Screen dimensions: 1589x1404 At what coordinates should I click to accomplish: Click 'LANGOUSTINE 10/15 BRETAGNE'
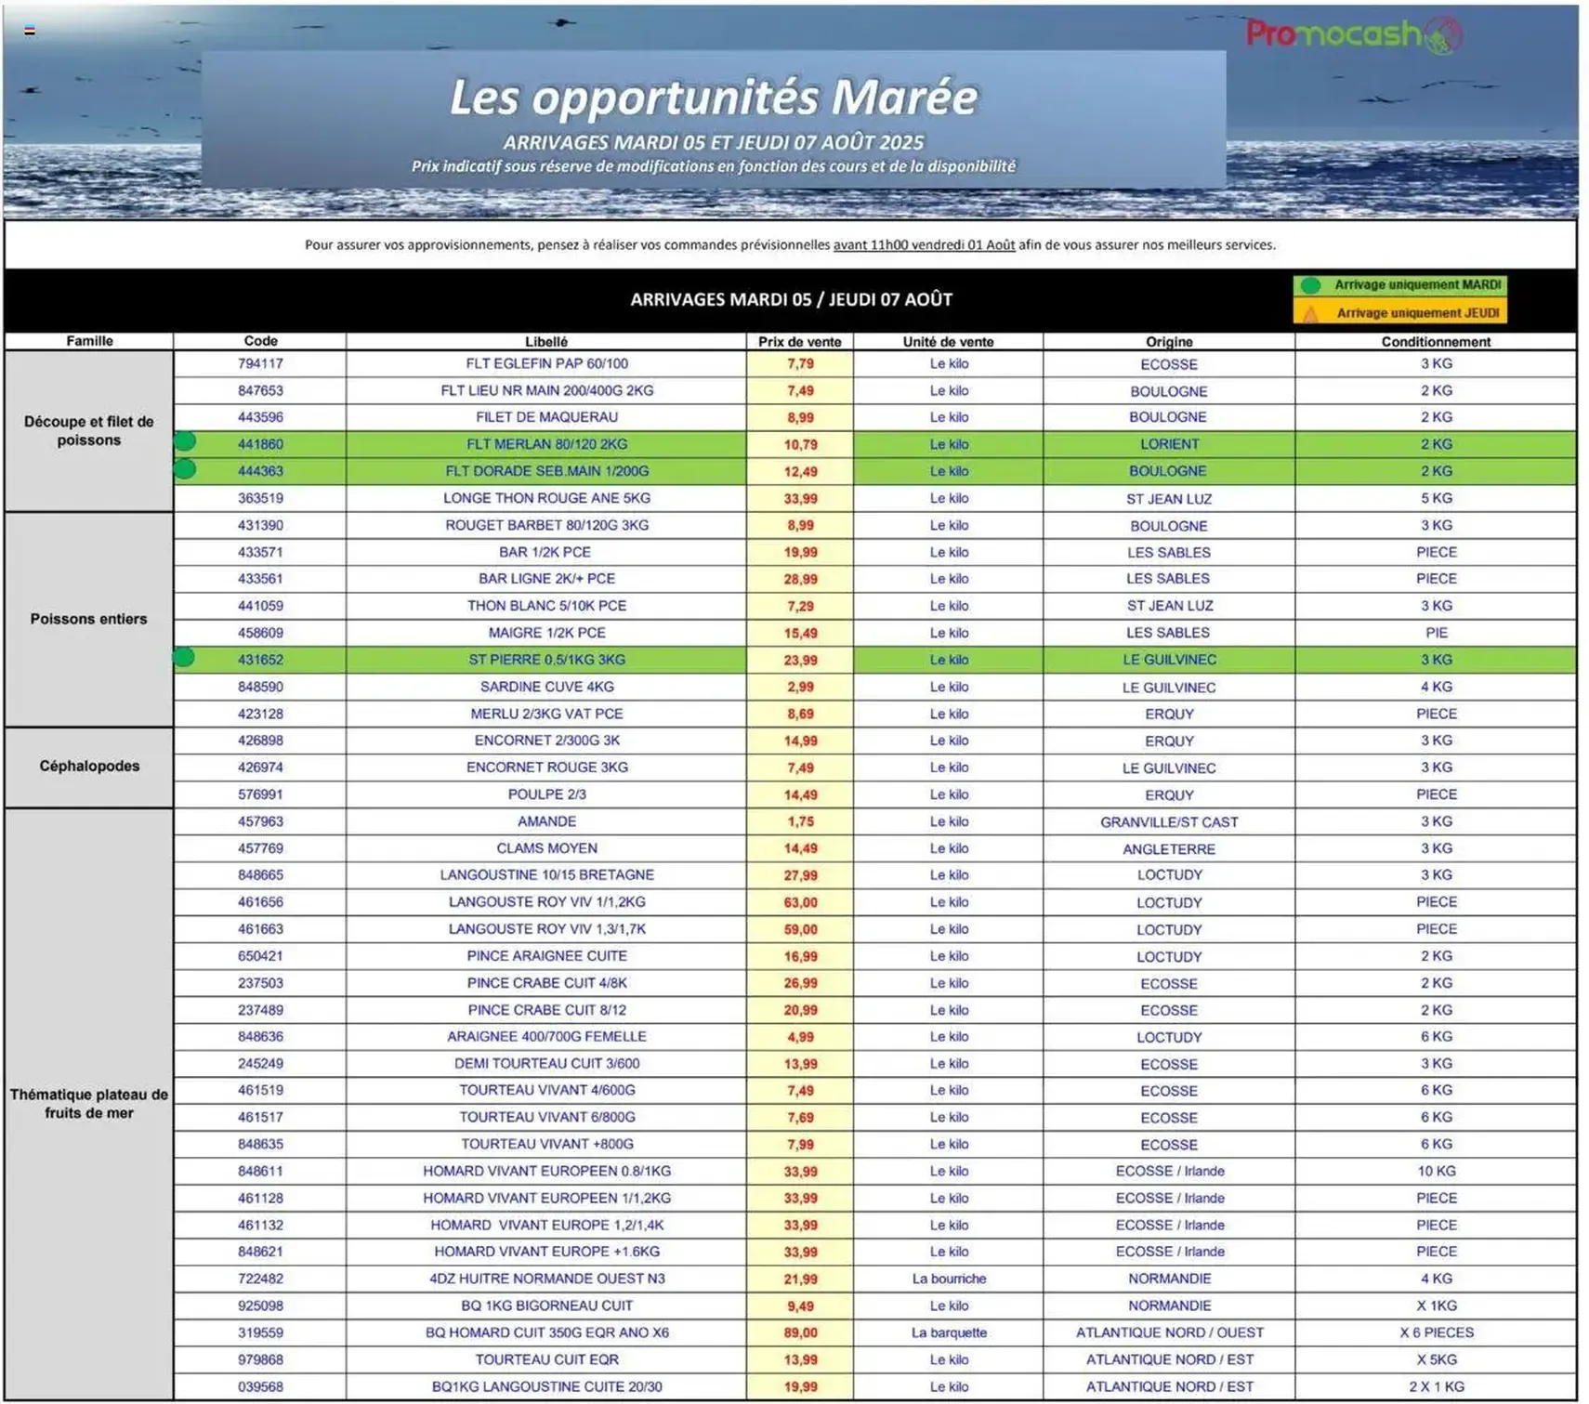(546, 875)
